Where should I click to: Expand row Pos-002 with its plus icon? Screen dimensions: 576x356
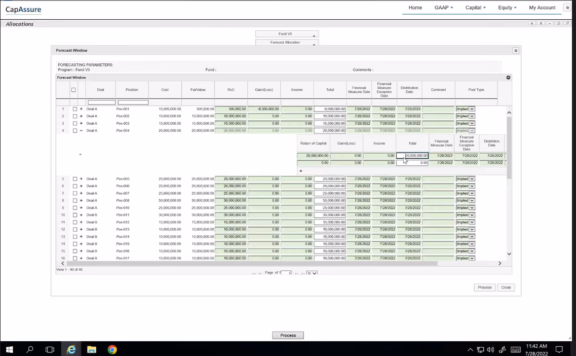click(81, 116)
